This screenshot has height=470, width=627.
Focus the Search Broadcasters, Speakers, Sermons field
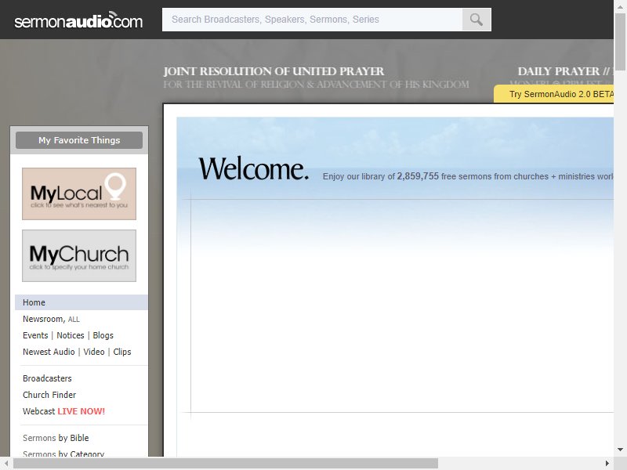(312, 20)
